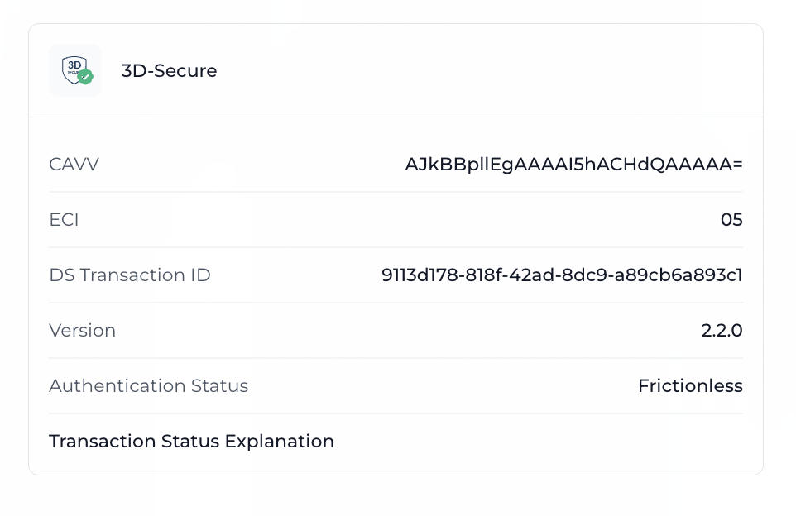Screen dimensions: 796x516
Task: Select the CAVV value AJkBBpIIEgAAAAI5hACHdQAAAAA=
Action: tap(573, 165)
